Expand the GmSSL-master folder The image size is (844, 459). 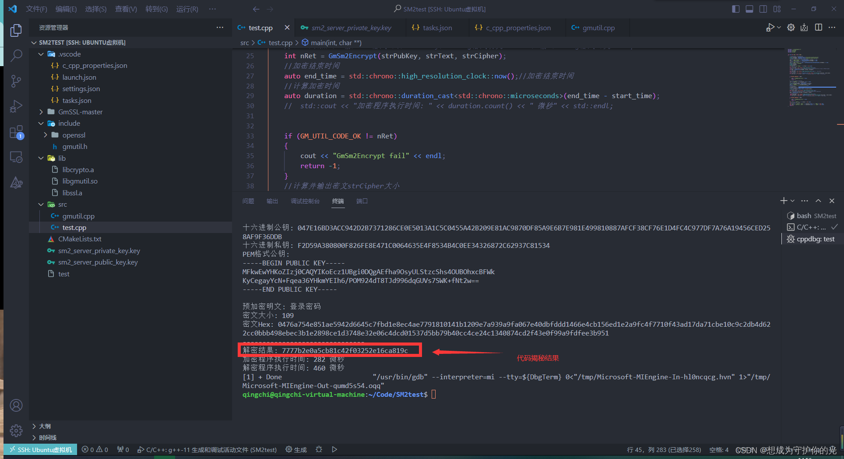(41, 112)
